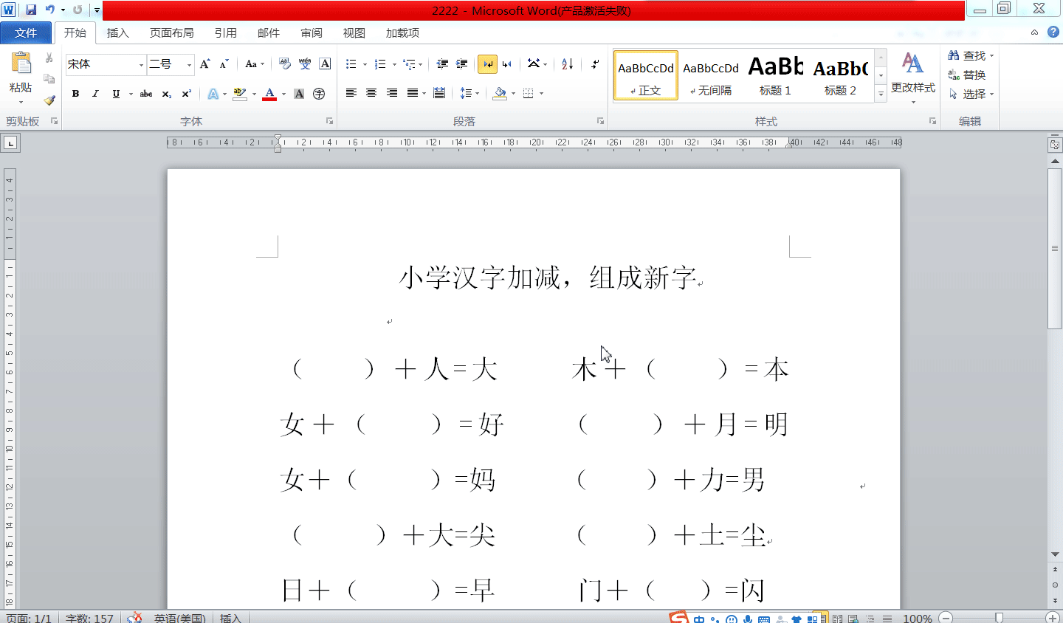The width and height of the screenshot is (1063, 623).
Task: Click the Sort icon in paragraph group
Action: pyautogui.click(x=567, y=64)
